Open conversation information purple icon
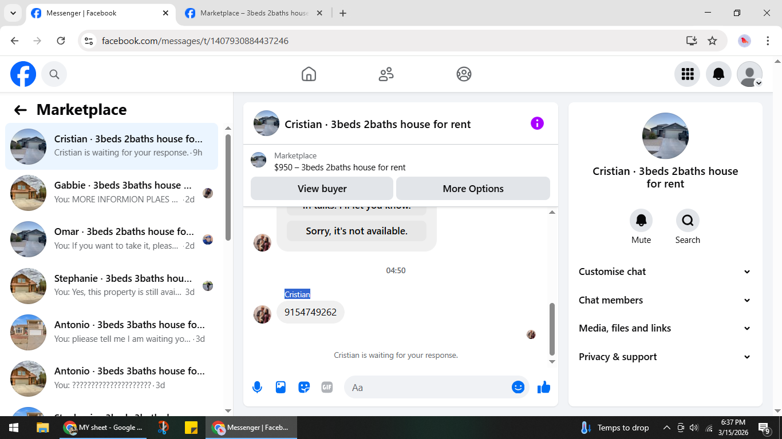Screen dimensions: 782x439 pyautogui.click(x=537, y=123)
